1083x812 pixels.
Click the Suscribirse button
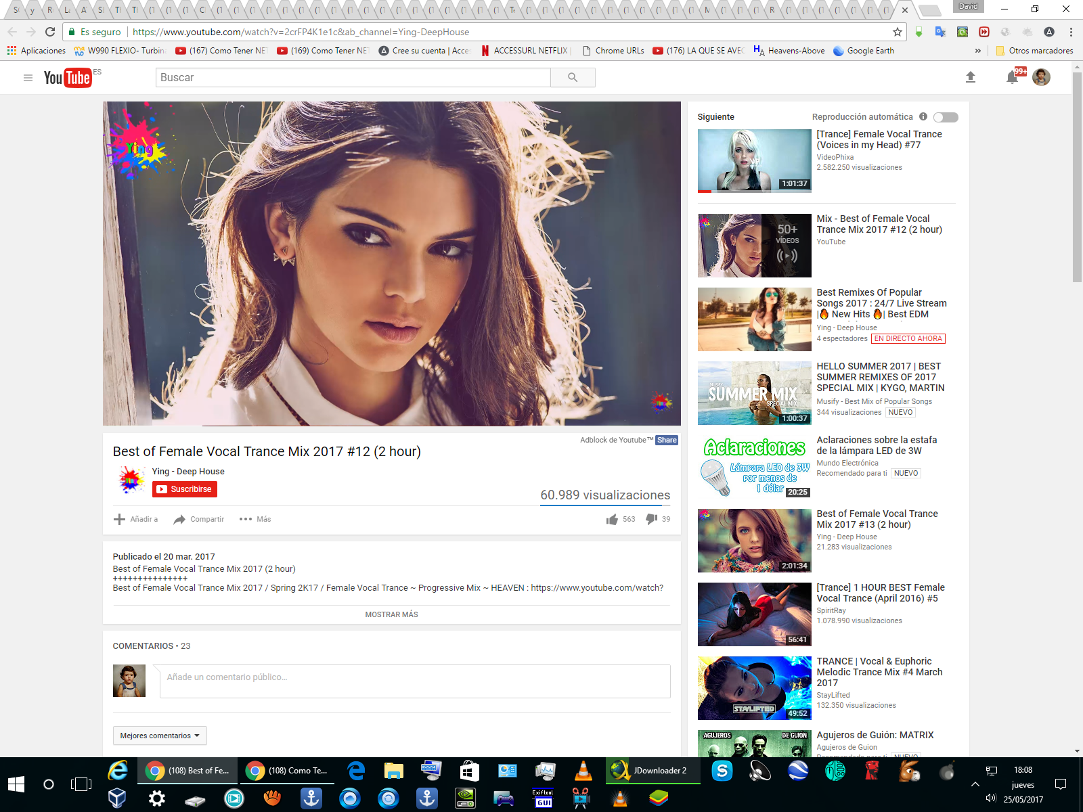click(185, 489)
